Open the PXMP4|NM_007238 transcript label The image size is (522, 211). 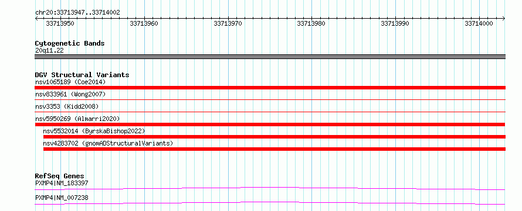click(62, 198)
